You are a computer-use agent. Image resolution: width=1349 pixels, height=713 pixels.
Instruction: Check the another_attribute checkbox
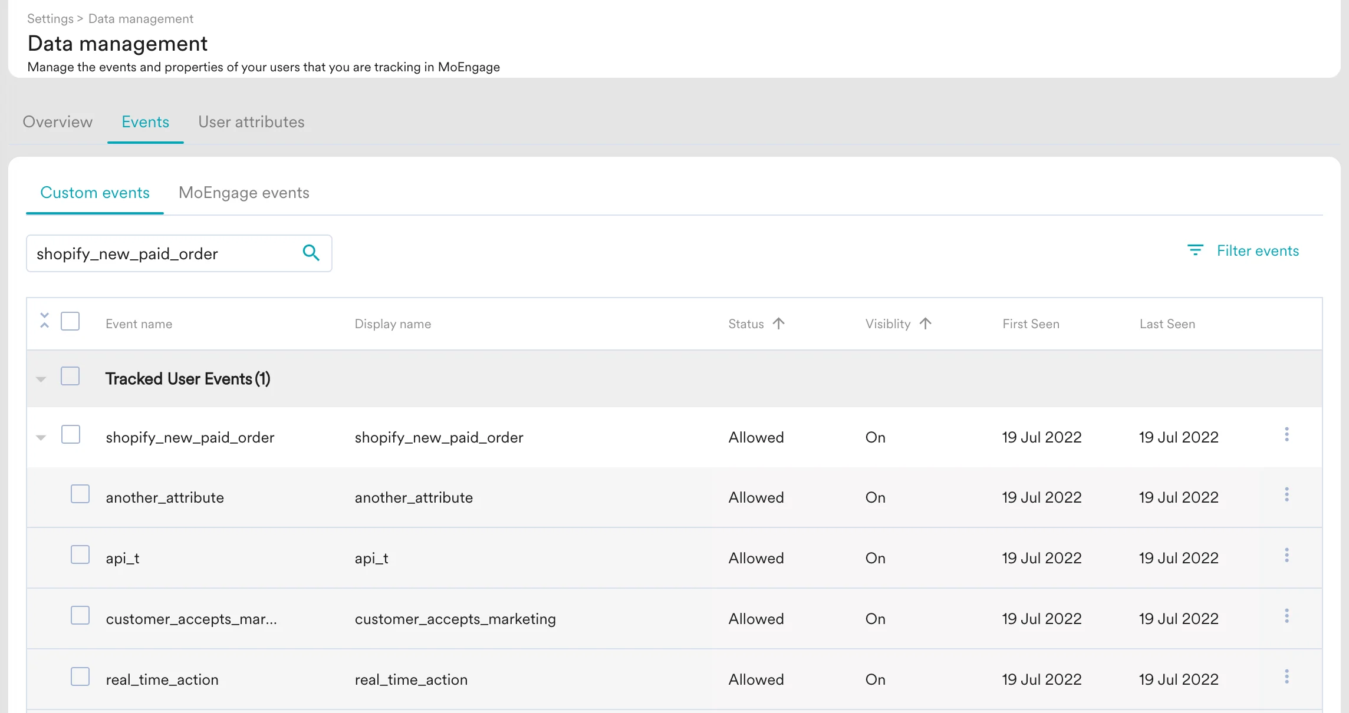tap(80, 494)
